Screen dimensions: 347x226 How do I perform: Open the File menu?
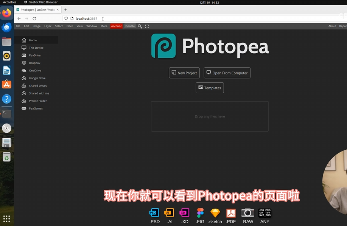pyautogui.click(x=18, y=26)
